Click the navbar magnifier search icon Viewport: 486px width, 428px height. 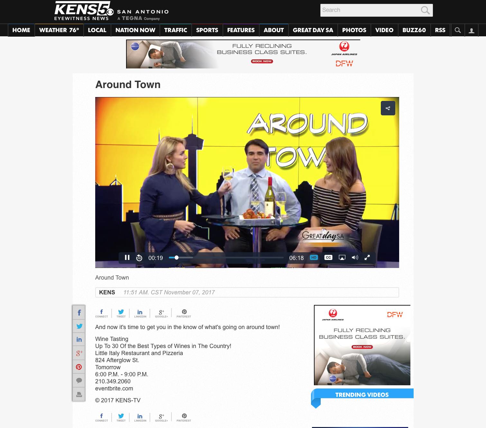click(x=458, y=31)
